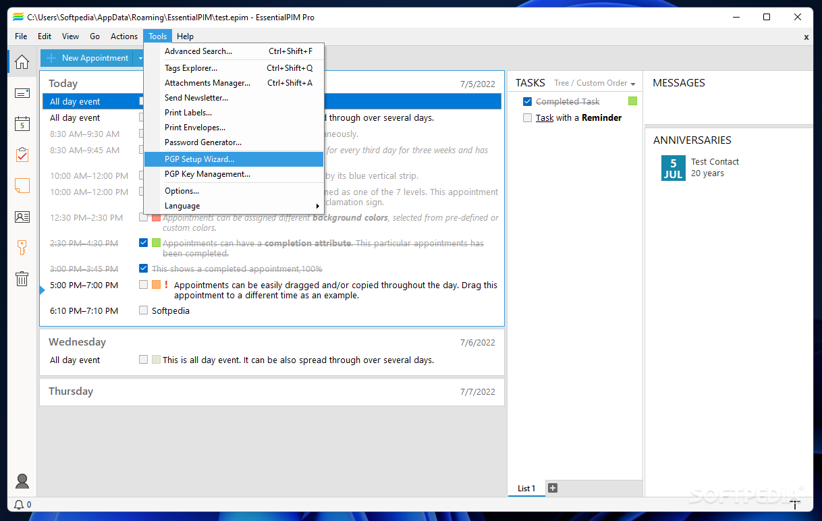Select the Softpedia appointment text
The width and height of the screenshot is (822, 521).
pos(171,310)
